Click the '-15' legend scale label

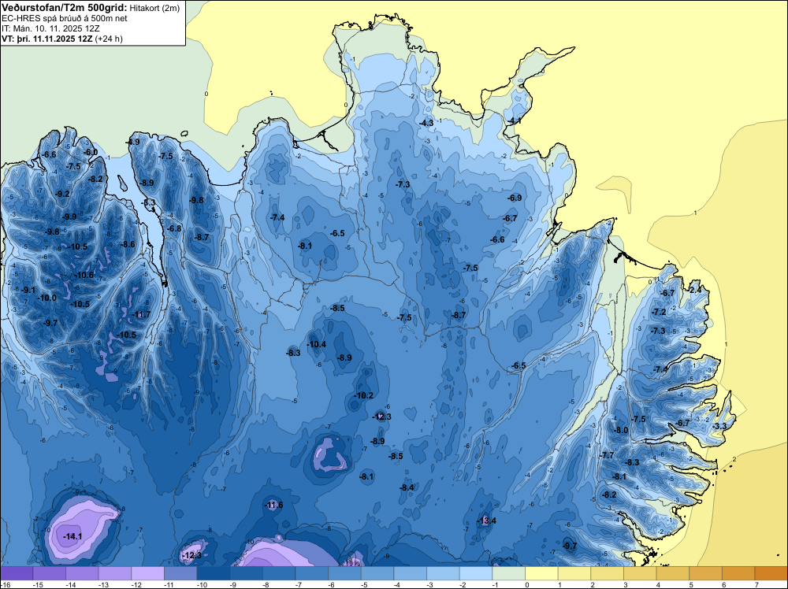pyautogui.click(x=37, y=584)
